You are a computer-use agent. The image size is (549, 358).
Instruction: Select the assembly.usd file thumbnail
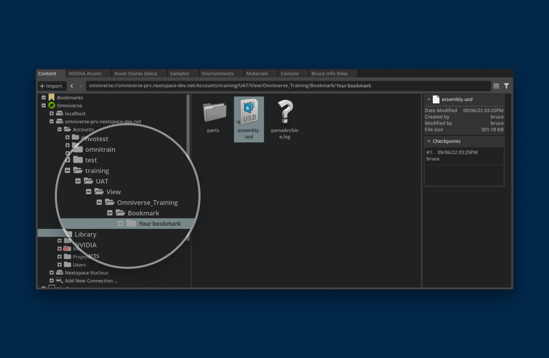tap(249, 119)
